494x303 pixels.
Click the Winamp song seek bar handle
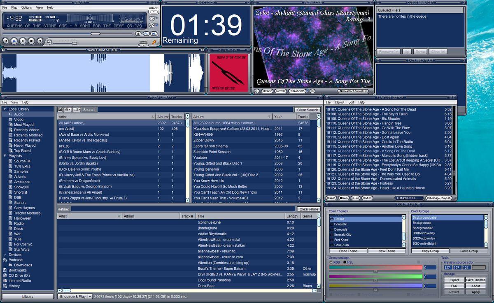coord(96,34)
